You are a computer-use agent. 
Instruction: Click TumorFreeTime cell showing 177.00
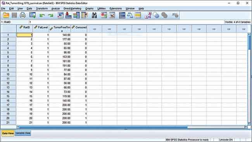(x=60, y=39)
